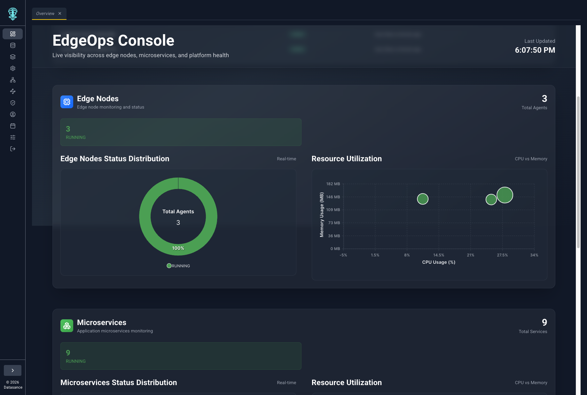Click the '182 MB' y-axis tick label
The image size is (587, 395).
pos(333,184)
